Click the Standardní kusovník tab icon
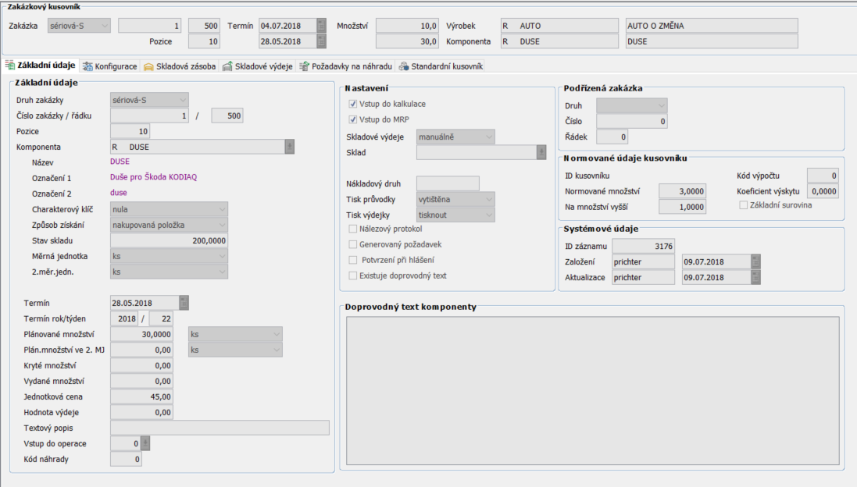 (x=402, y=66)
